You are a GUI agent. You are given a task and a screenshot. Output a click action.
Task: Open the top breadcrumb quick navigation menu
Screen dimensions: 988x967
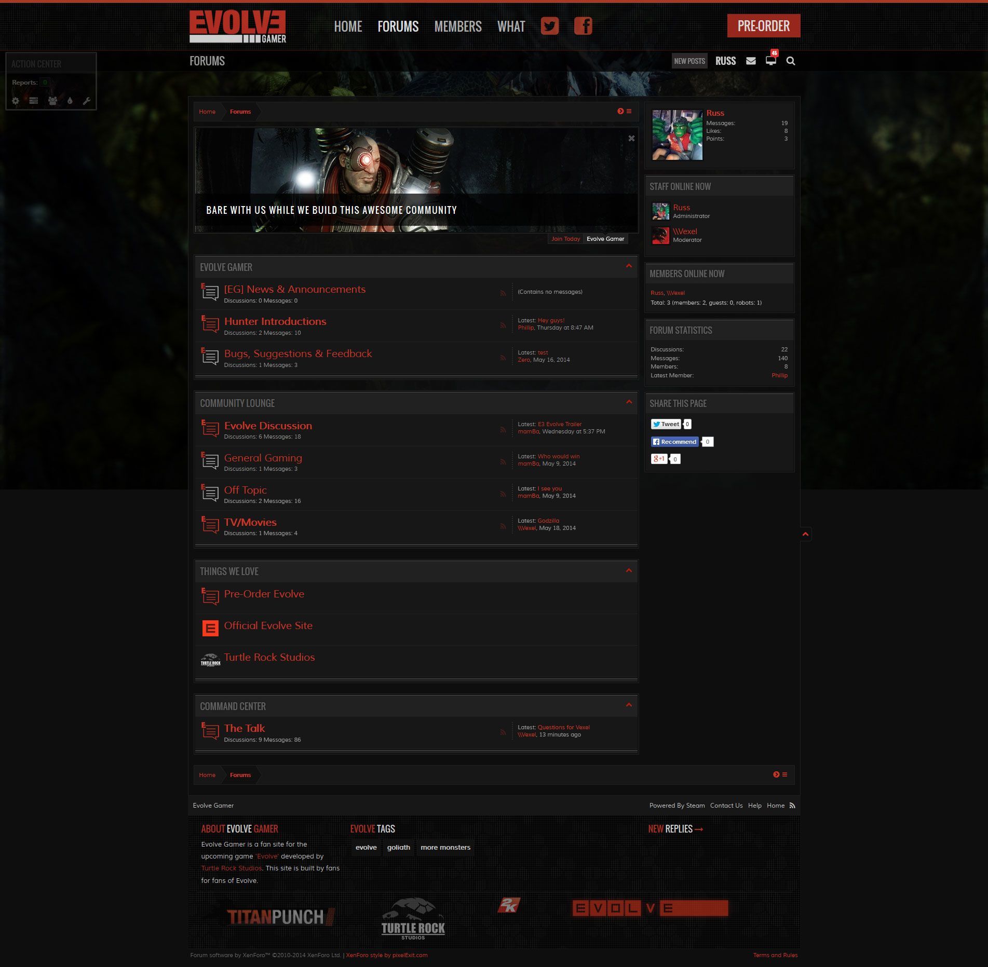625,111
